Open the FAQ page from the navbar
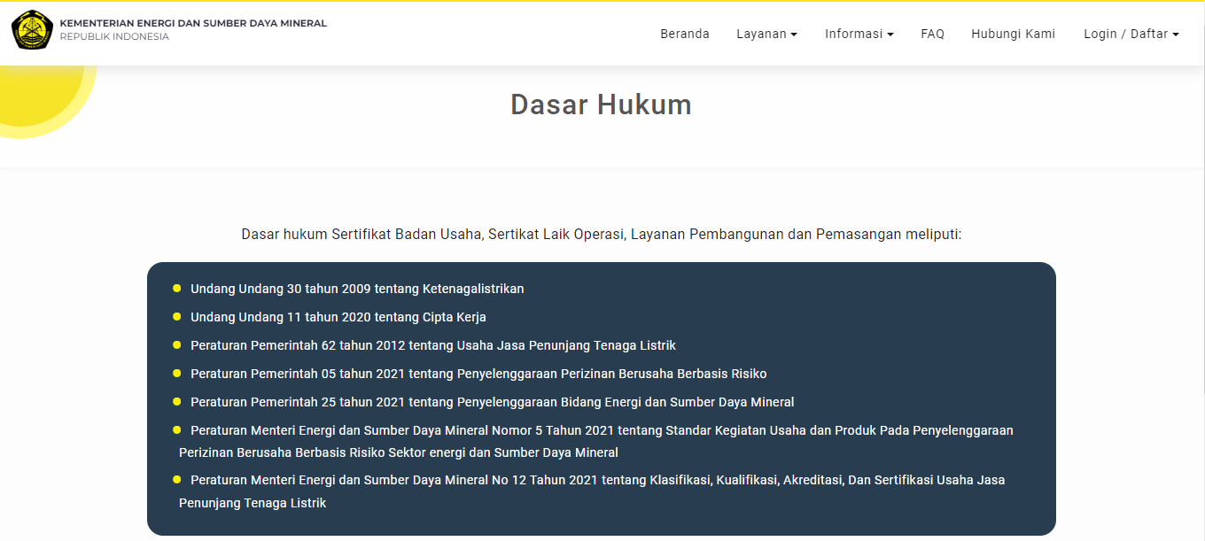1205x541 pixels. pyautogui.click(x=932, y=34)
